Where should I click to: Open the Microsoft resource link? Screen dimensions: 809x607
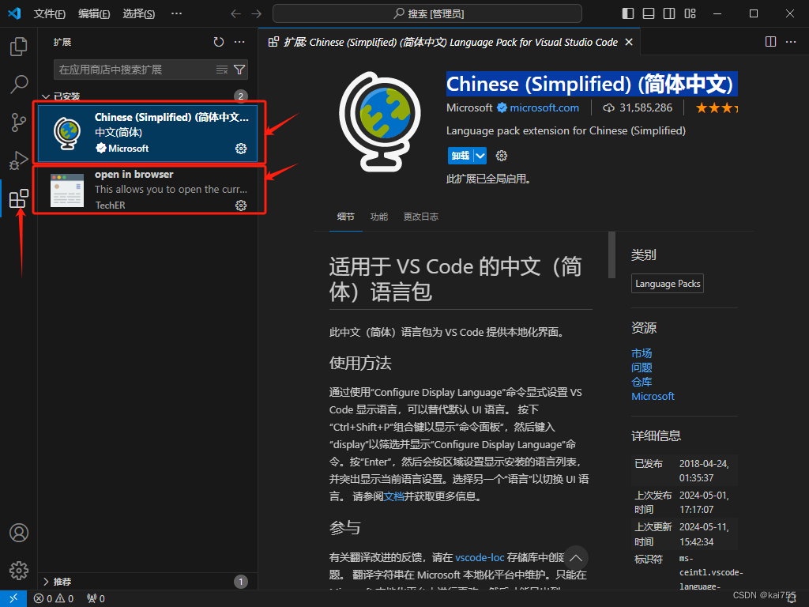(x=653, y=397)
